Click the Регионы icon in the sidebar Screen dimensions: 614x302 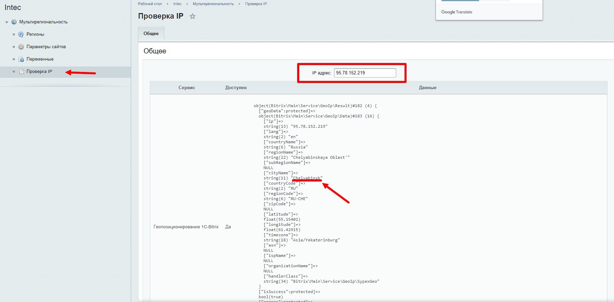(21, 34)
